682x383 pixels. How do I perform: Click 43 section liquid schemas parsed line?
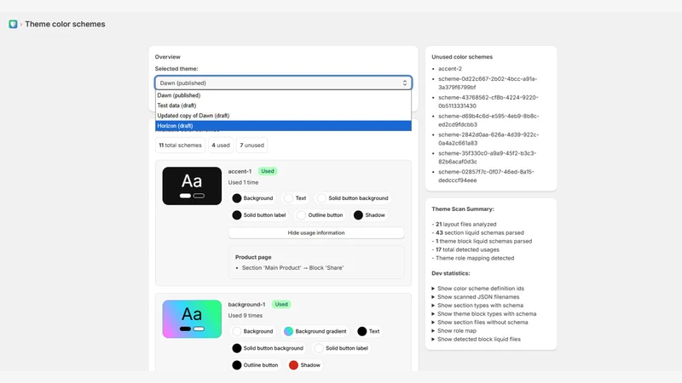click(477, 232)
